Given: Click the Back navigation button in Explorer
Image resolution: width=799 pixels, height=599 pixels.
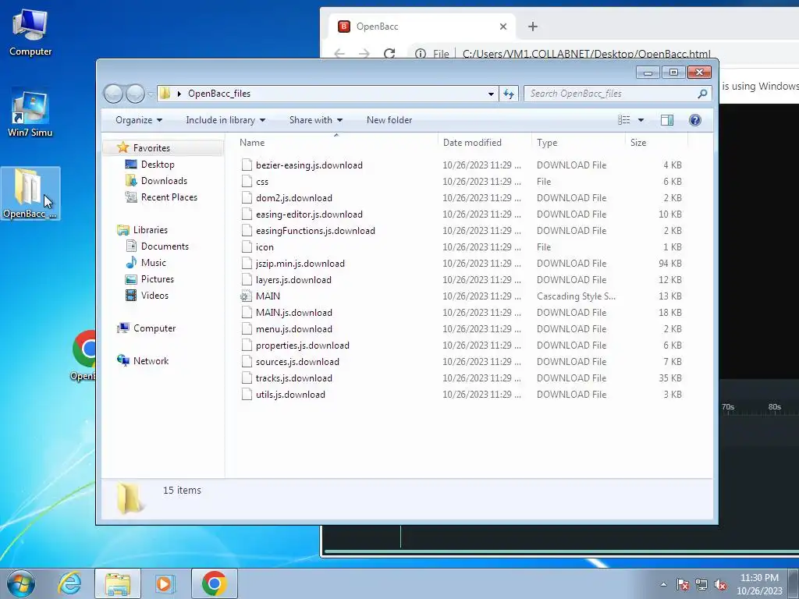Looking at the screenshot, I should [114, 94].
